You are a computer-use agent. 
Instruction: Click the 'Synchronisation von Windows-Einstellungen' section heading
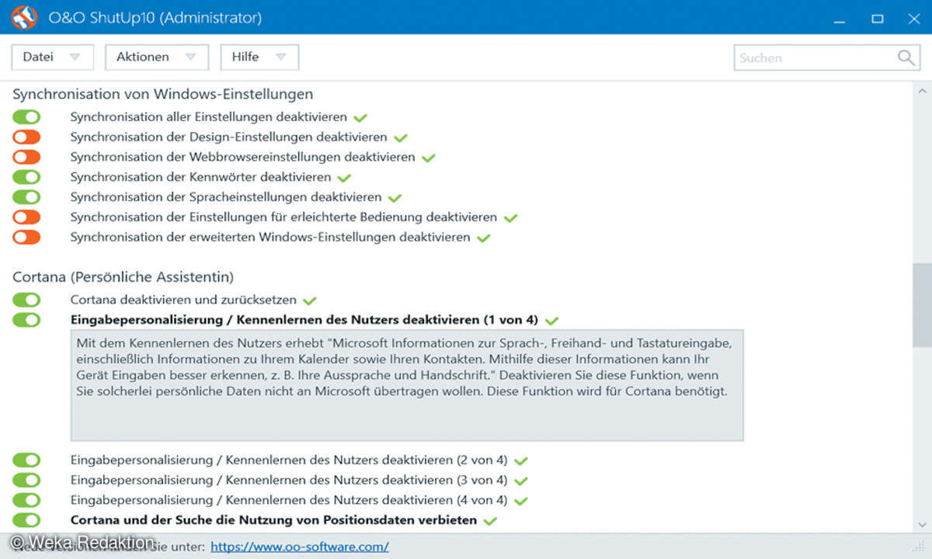point(163,94)
